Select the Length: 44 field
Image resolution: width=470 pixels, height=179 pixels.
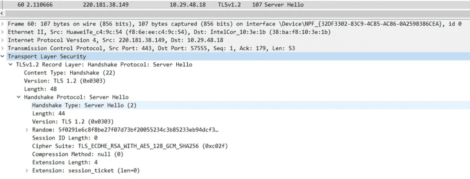point(48,114)
